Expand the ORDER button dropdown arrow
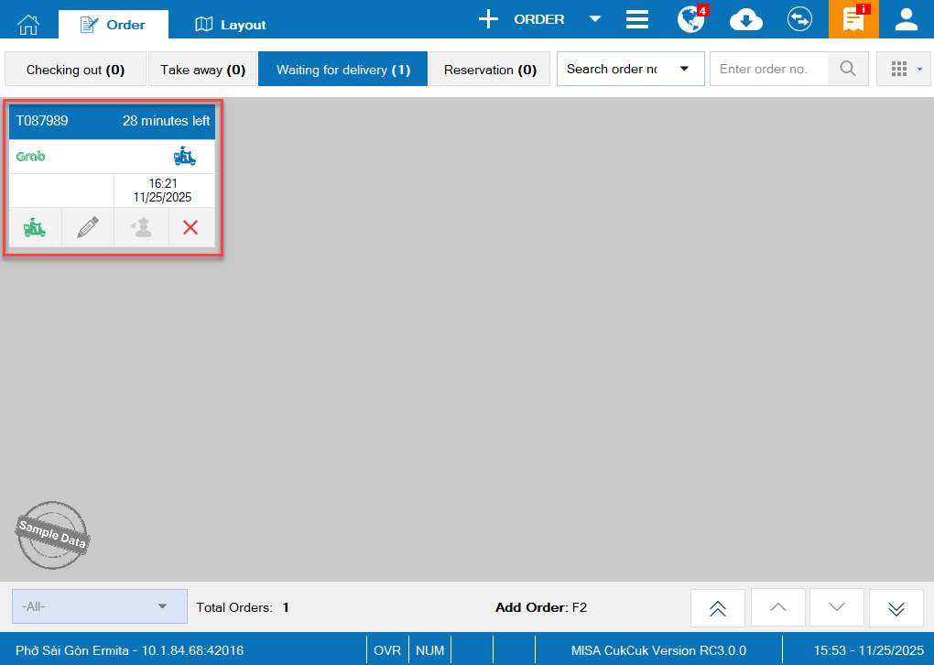This screenshot has width=934, height=665. click(x=594, y=19)
